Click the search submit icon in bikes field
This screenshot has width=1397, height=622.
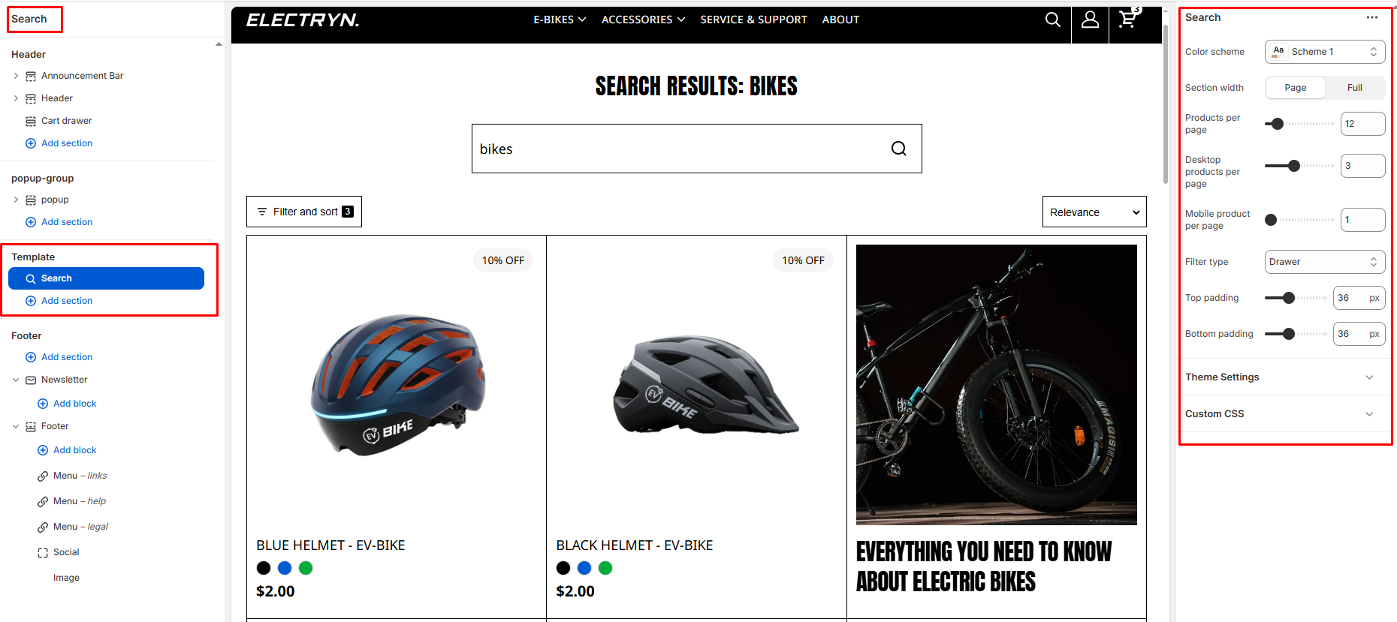(898, 149)
